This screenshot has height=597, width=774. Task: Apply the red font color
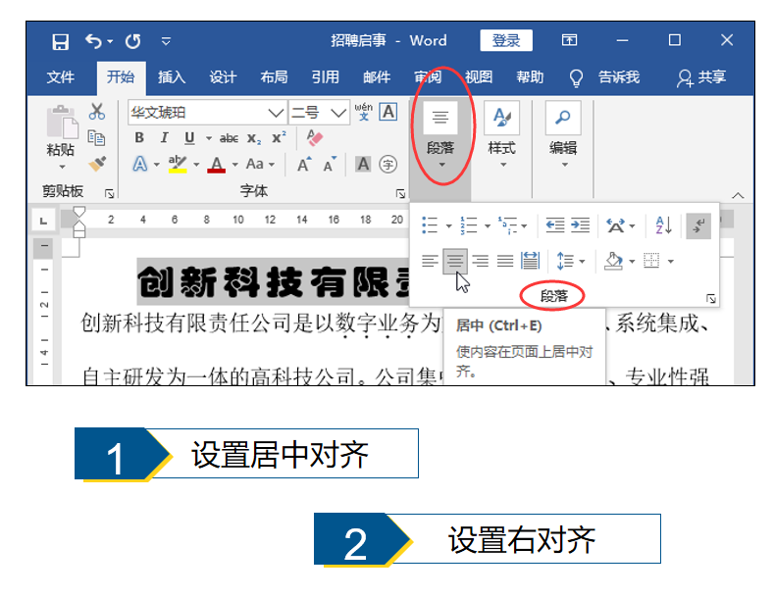click(x=216, y=164)
